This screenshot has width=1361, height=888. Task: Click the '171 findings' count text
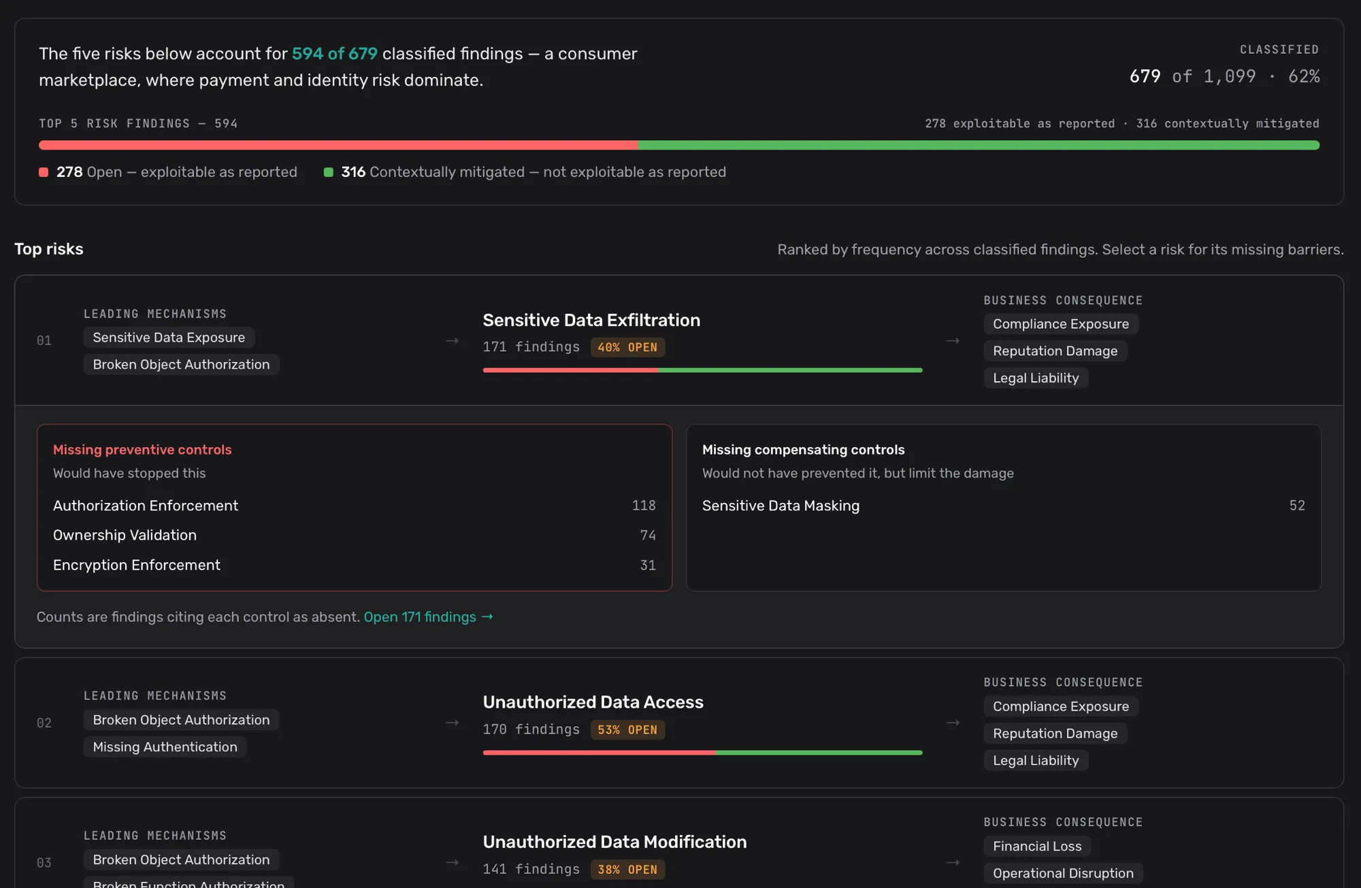(x=531, y=347)
